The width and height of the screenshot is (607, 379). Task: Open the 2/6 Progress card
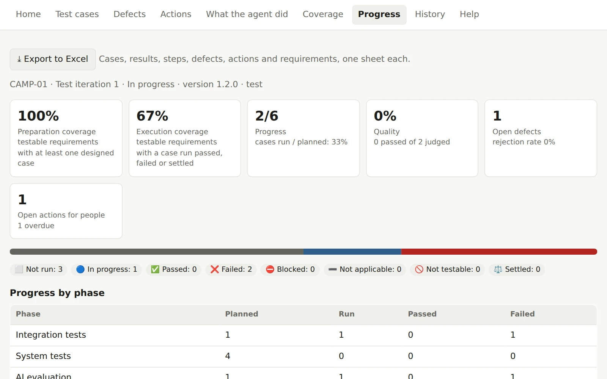pyautogui.click(x=303, y=138)
